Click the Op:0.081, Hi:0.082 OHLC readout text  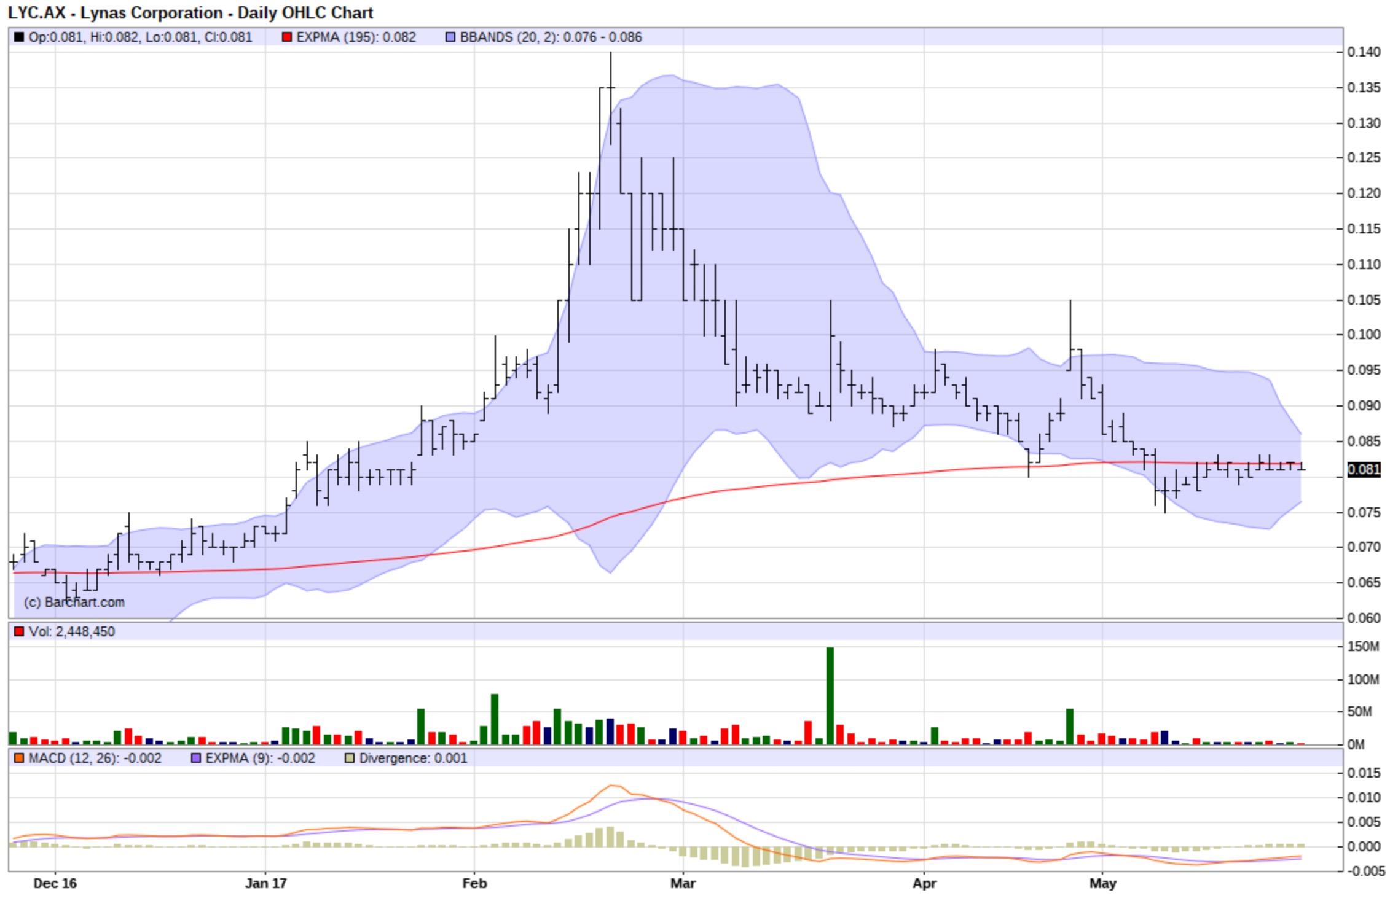click(x=141, y=37)
